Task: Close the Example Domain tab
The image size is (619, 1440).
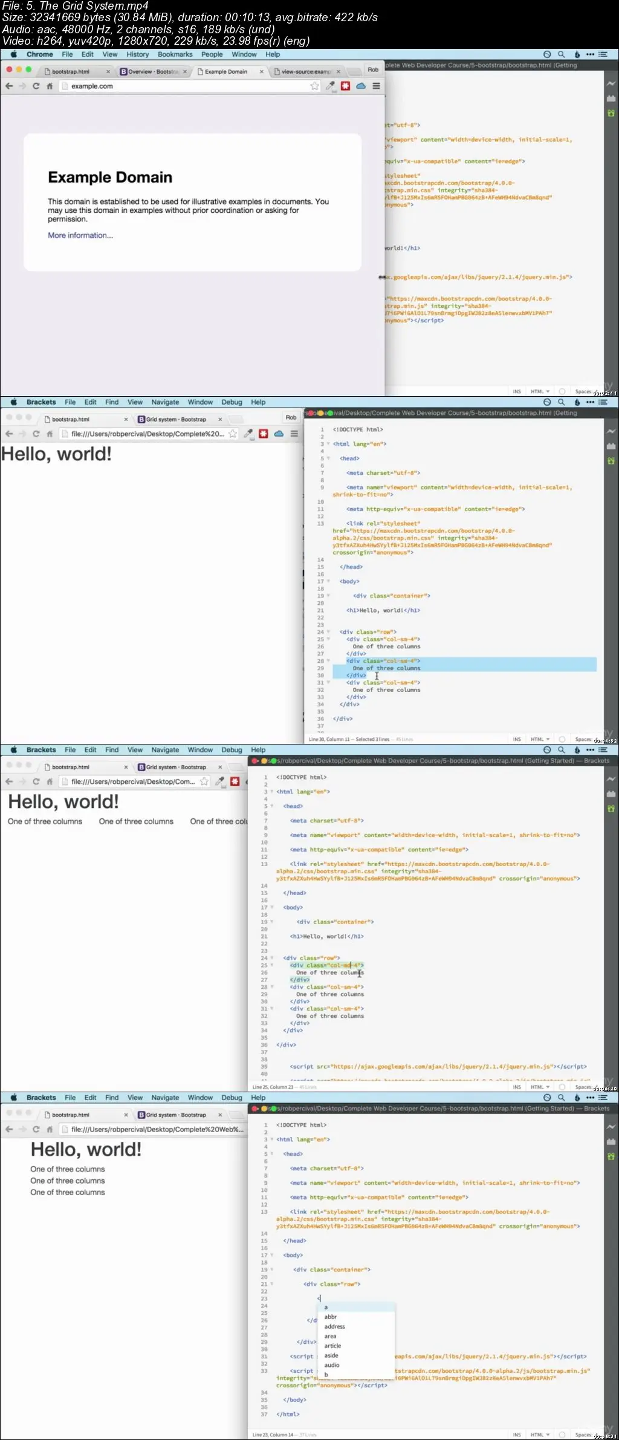Action: (262, 71)
